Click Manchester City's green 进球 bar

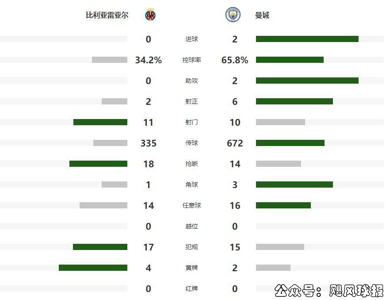(x=307, y=39)
